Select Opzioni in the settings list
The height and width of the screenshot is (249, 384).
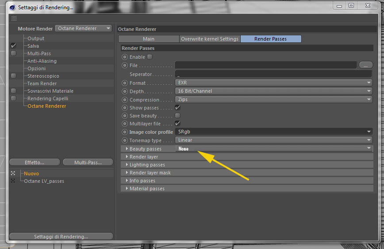[x=36, y=68]
